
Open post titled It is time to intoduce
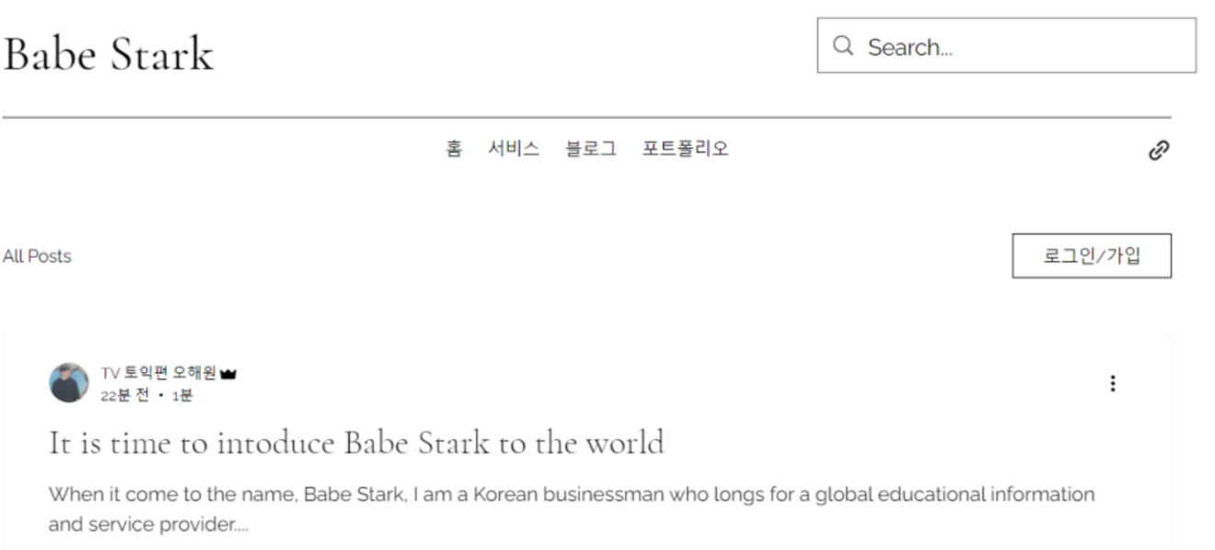pos(356,443)
